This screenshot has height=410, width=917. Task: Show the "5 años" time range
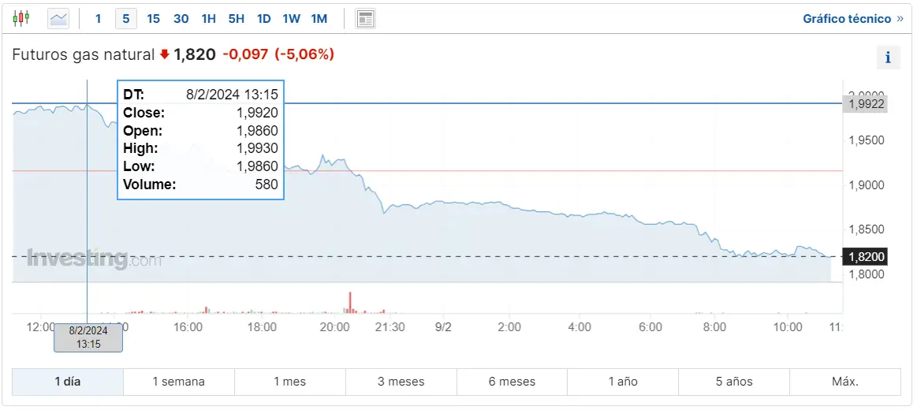click(x=734, y=382)
